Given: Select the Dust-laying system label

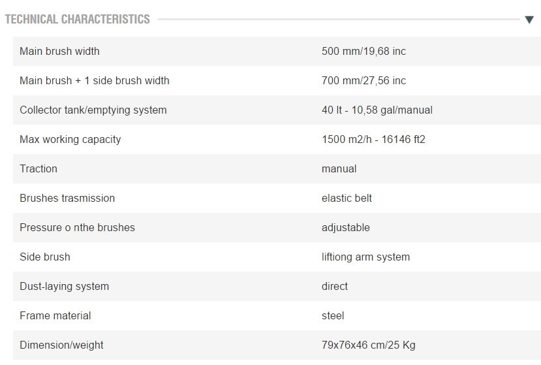Looking at the screenshot, I should tap(64, 287).
